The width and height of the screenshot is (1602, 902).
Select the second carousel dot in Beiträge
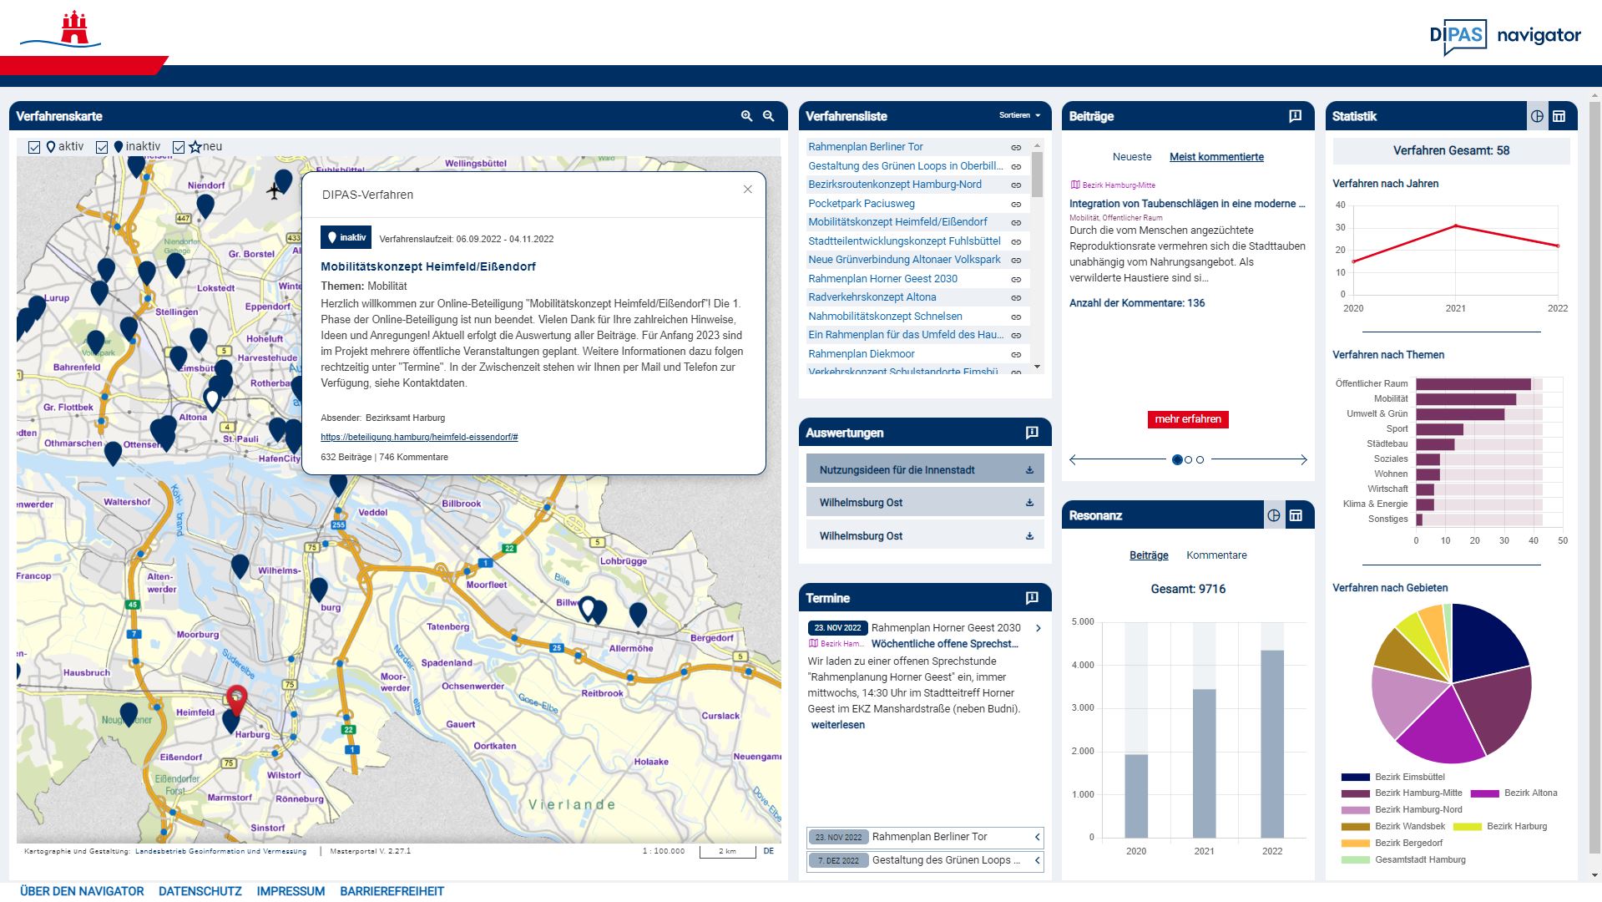1189,460
